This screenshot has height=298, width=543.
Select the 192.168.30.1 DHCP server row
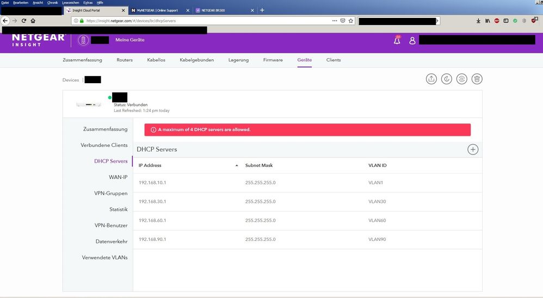click(x=307, y=202)
